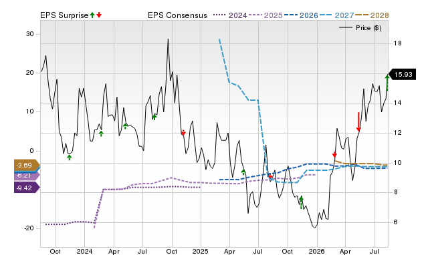Click the EPS Consensus label
This screenshot has width=428, height=255.
(177, 15)
